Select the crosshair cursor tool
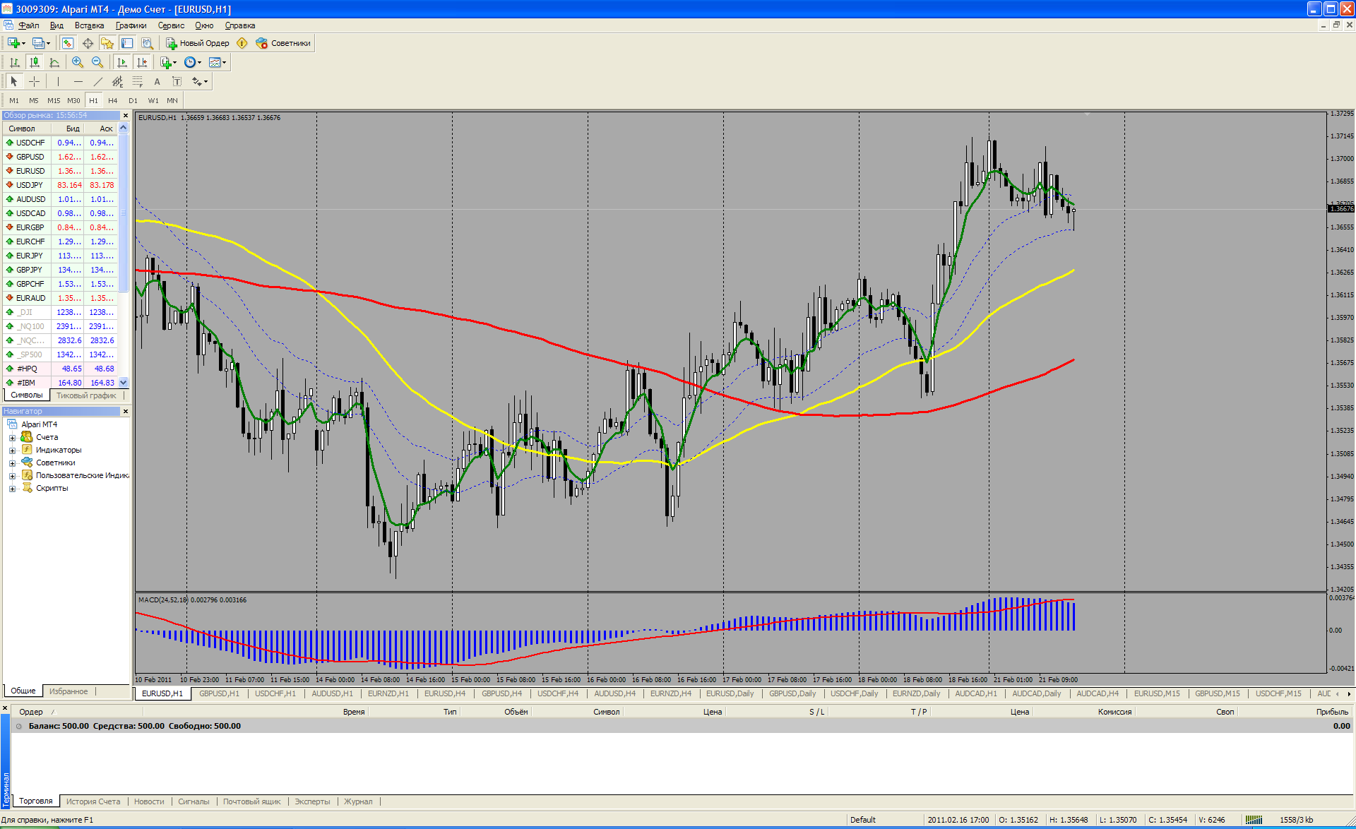Viewport: 1356px width, 829px height. (x=34, y=82)
